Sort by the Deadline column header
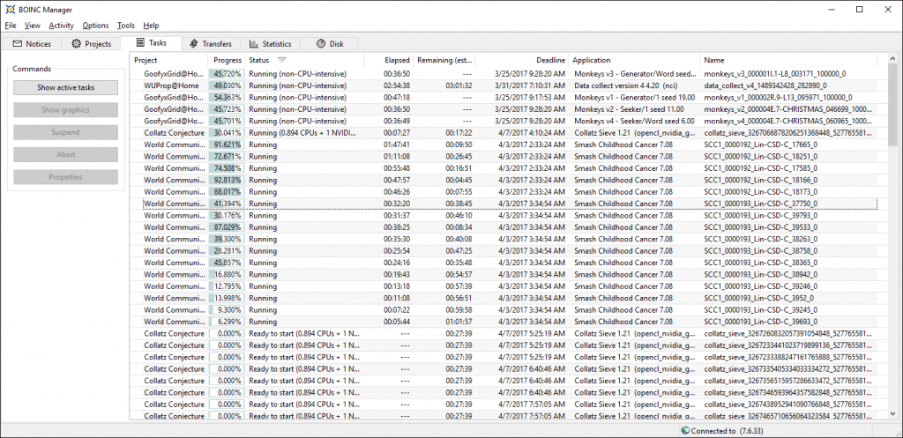 point(522,60)
